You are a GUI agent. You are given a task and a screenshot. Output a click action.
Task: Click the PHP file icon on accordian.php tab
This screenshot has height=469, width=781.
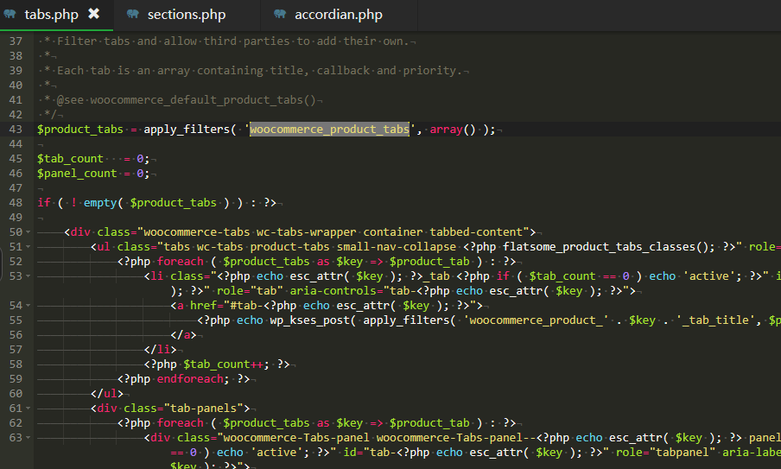[x=280, y=15]
